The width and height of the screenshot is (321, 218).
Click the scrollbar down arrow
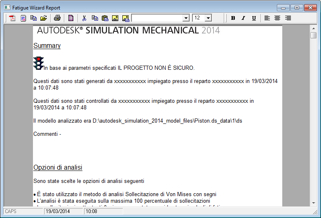[x=314, y=203]
